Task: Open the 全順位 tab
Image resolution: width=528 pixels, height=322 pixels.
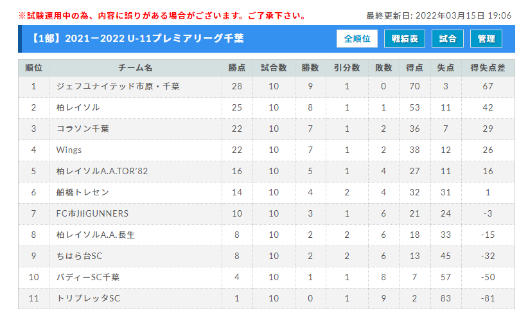Action: tap(357, 39)
